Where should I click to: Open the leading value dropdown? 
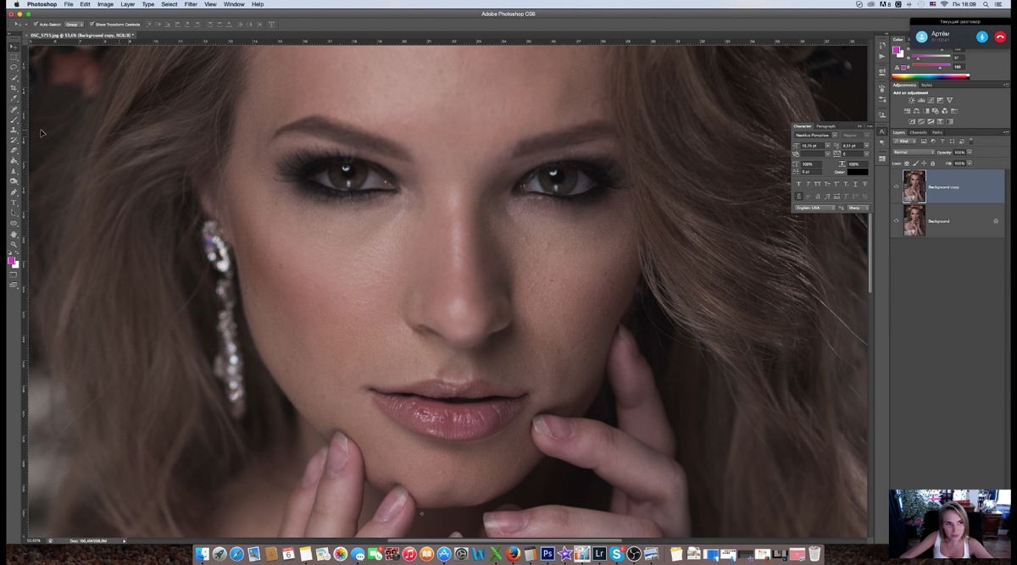pyautogui.click(x=866, y=146)
